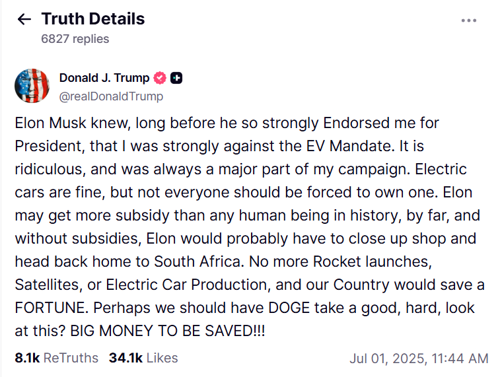Image resolution: width=500 pixels, height=377 pixels.
Task: Click the word FORTUNE in the post
Action: pyautogui.click(x=52, y=308)
